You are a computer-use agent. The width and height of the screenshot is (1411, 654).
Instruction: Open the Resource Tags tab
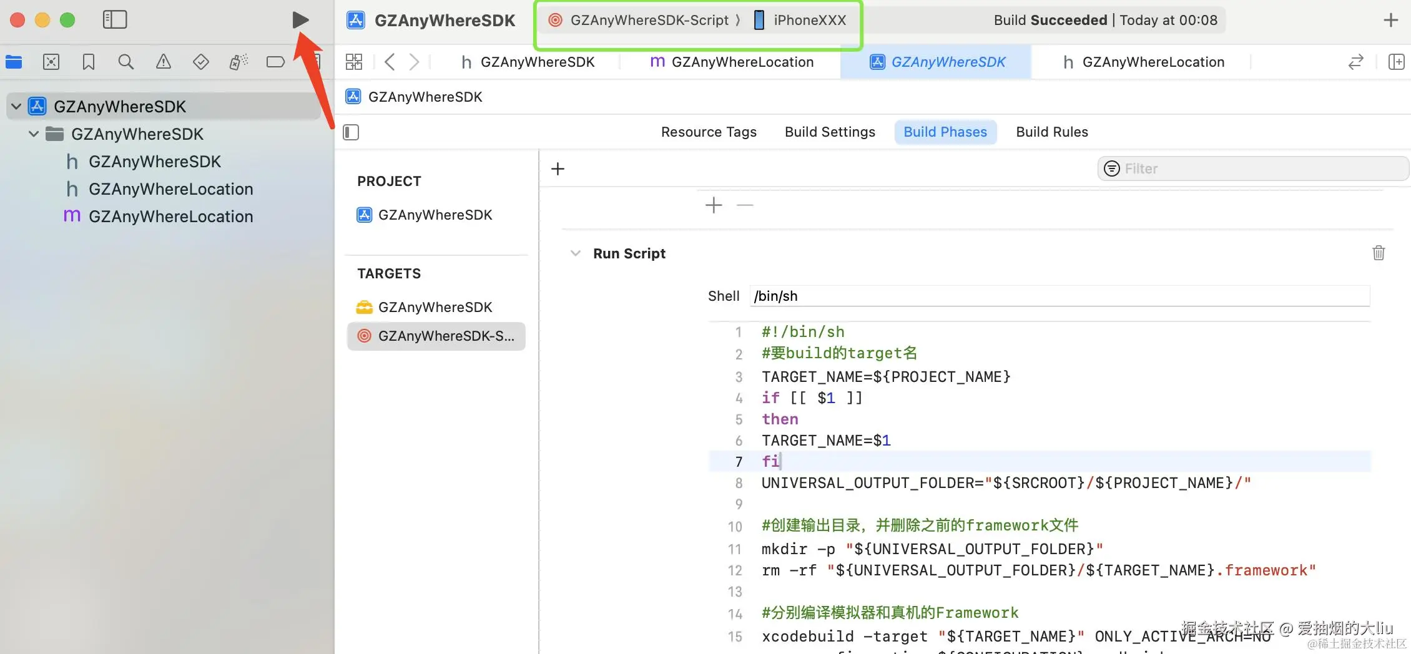click(709, 132)
